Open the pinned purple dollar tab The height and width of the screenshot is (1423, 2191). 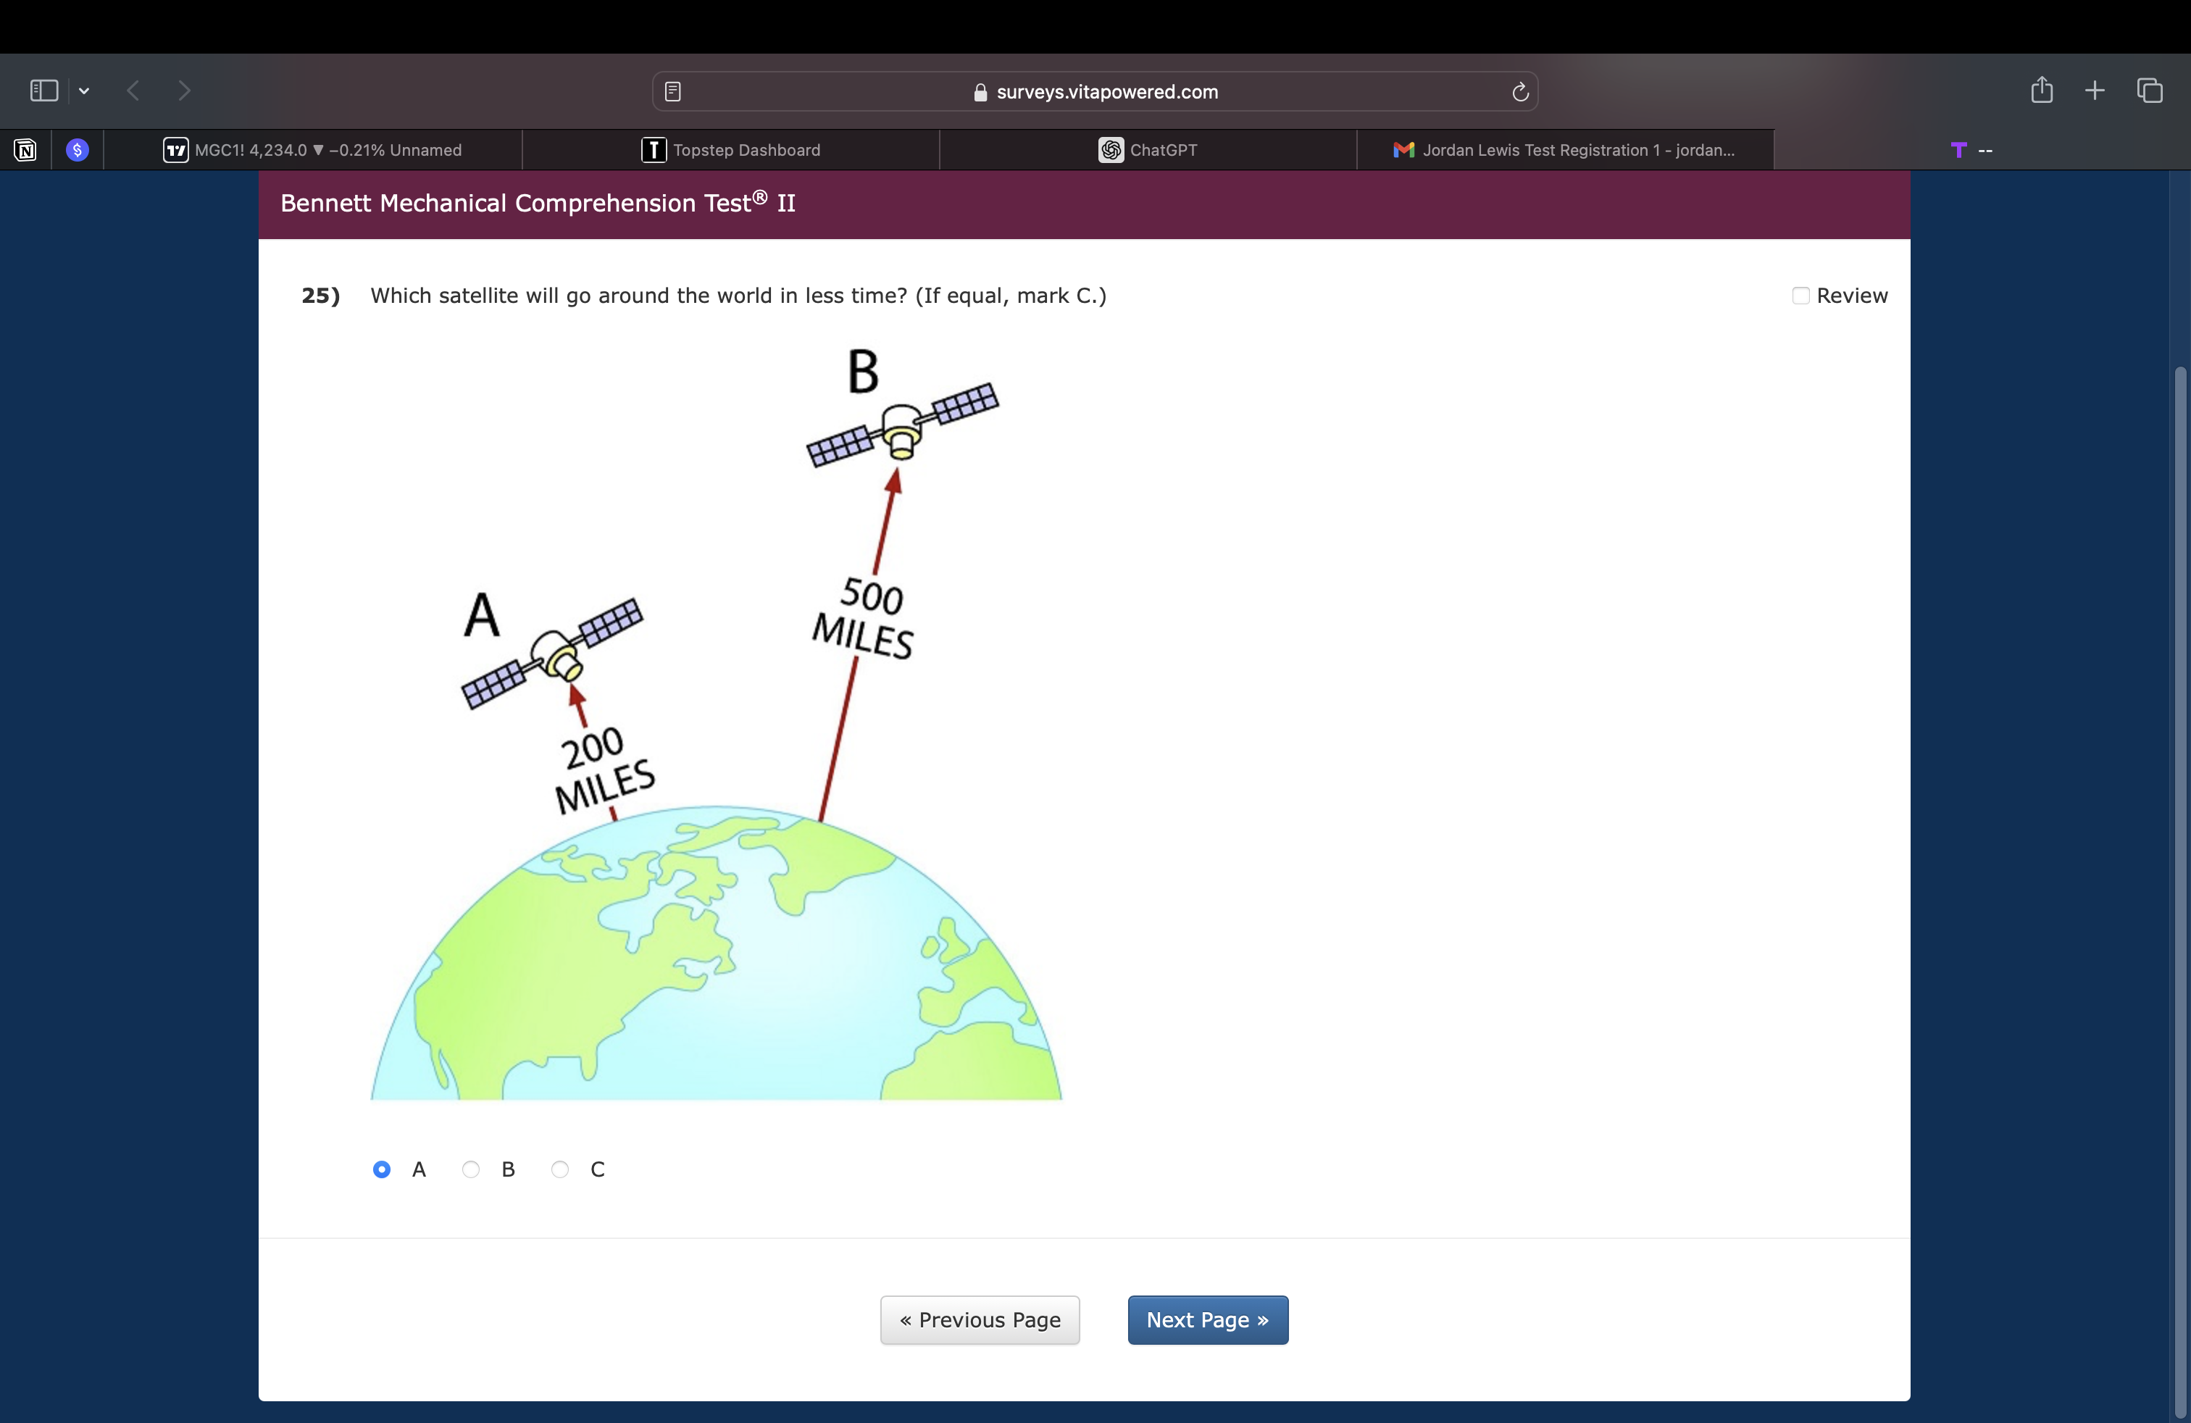click(x=78, y=150)
